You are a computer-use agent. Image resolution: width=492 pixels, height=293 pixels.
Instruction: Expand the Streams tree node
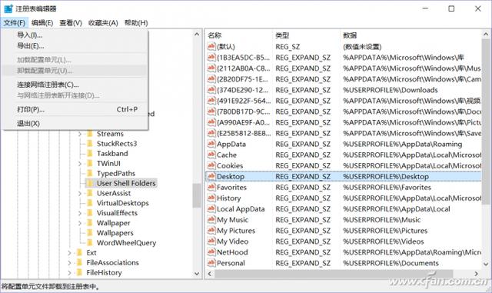[x=80, y=134]
